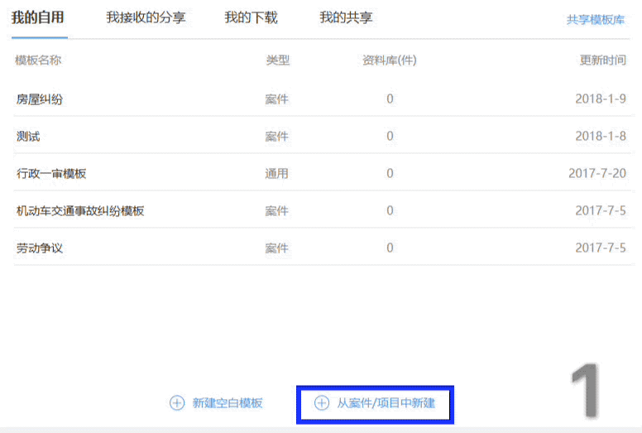Click the 类型 column header
The height and width of the screenshot is (433, 642).
(278, 60)
